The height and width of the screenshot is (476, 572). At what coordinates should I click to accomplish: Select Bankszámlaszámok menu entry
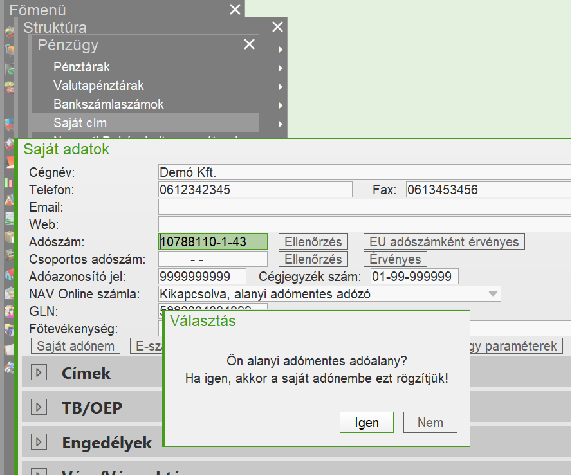(109, 104)
